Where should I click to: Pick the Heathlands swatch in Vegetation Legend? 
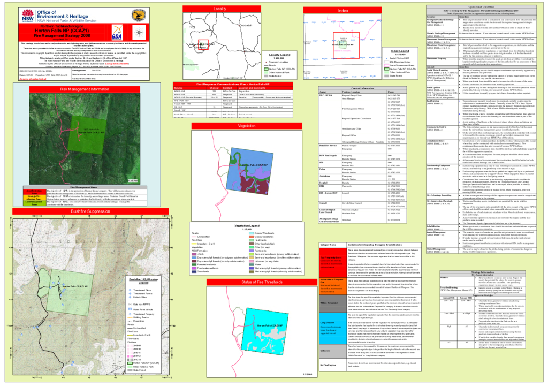pos(252,240)
